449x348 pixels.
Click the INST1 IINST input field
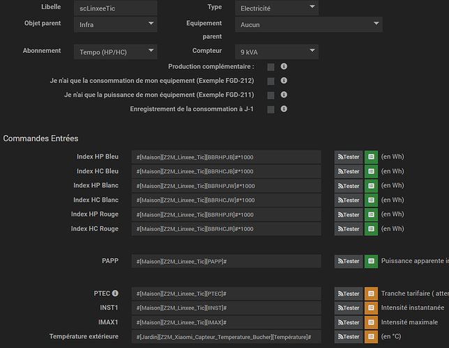[226, 308]
